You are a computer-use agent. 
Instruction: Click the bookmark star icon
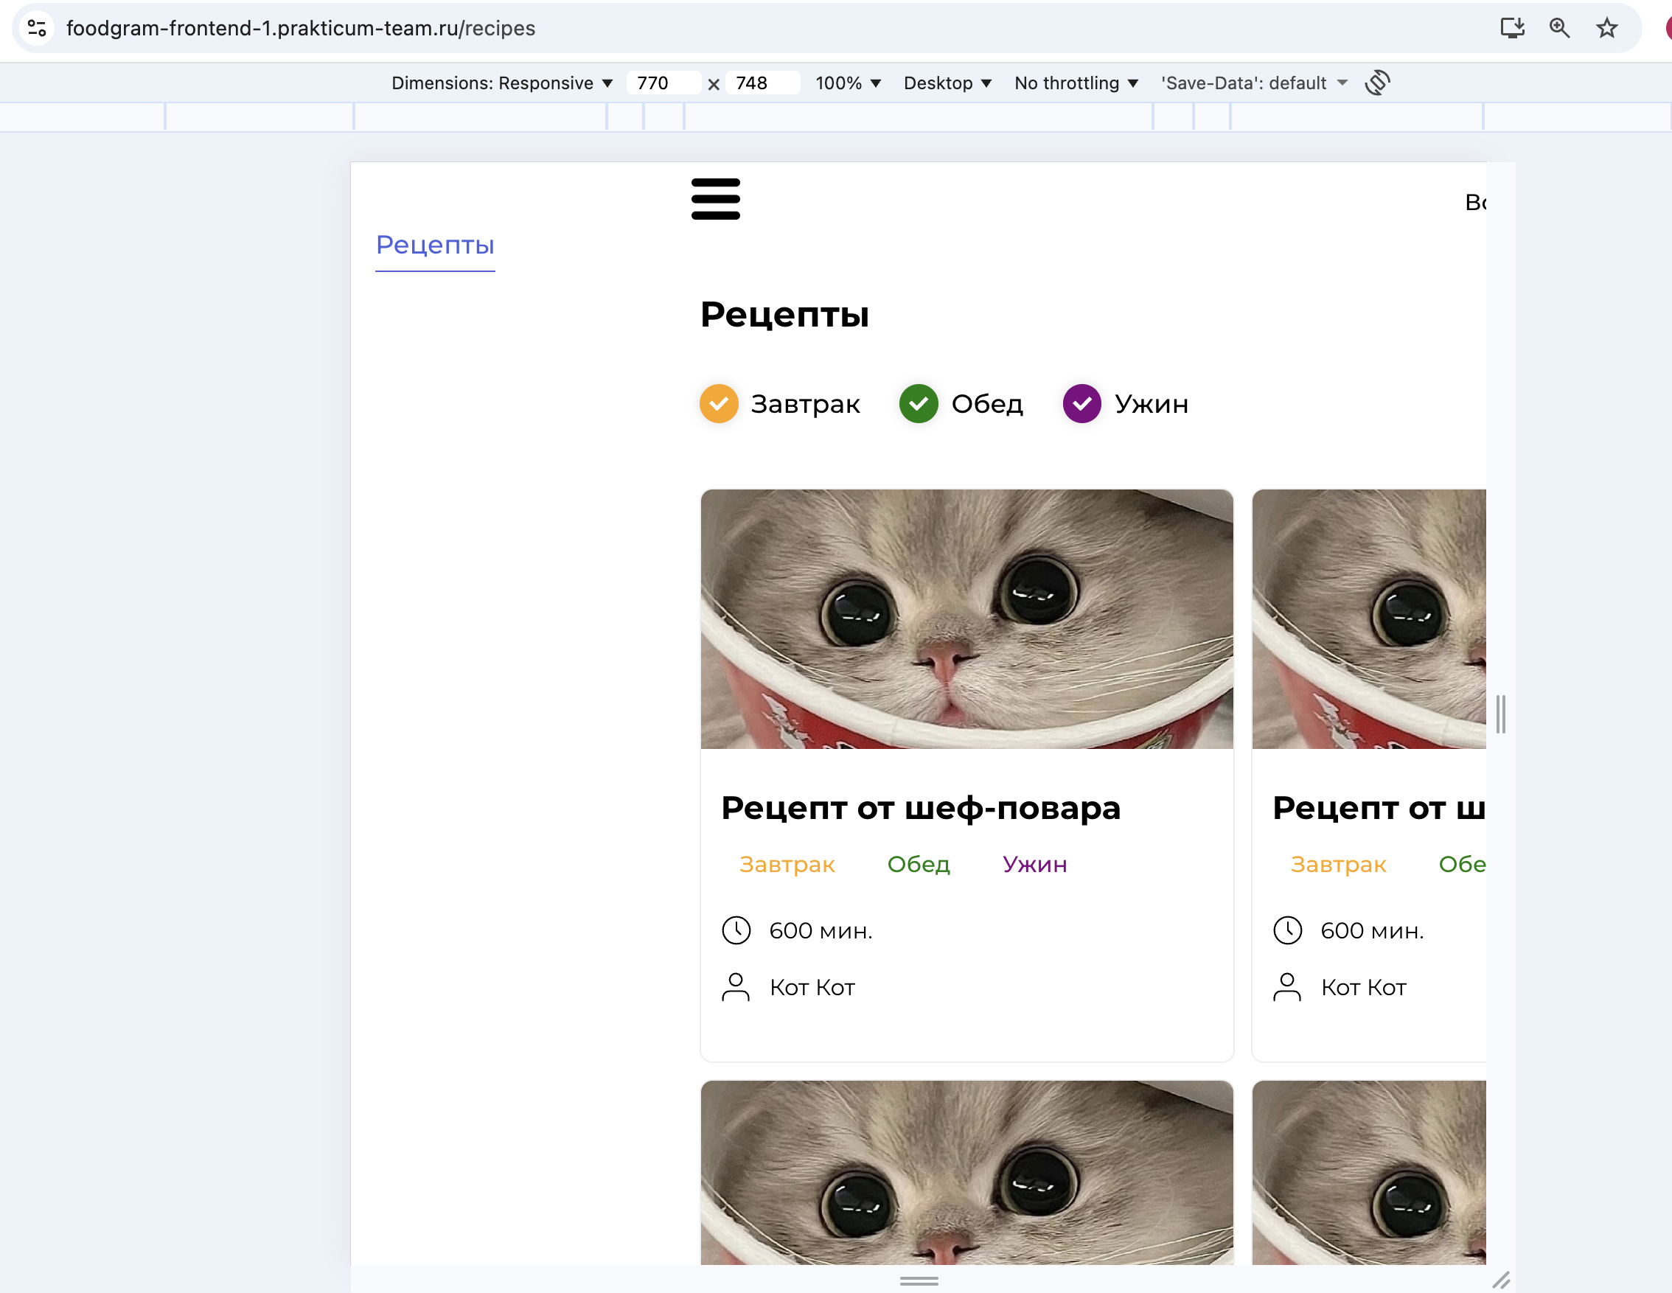coord(1606,28)
